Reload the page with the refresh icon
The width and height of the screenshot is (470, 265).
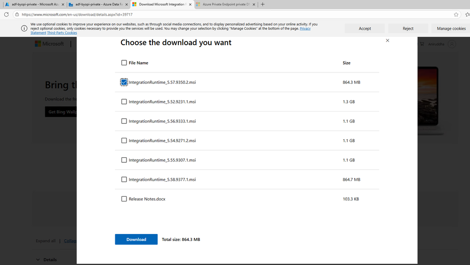6,15
